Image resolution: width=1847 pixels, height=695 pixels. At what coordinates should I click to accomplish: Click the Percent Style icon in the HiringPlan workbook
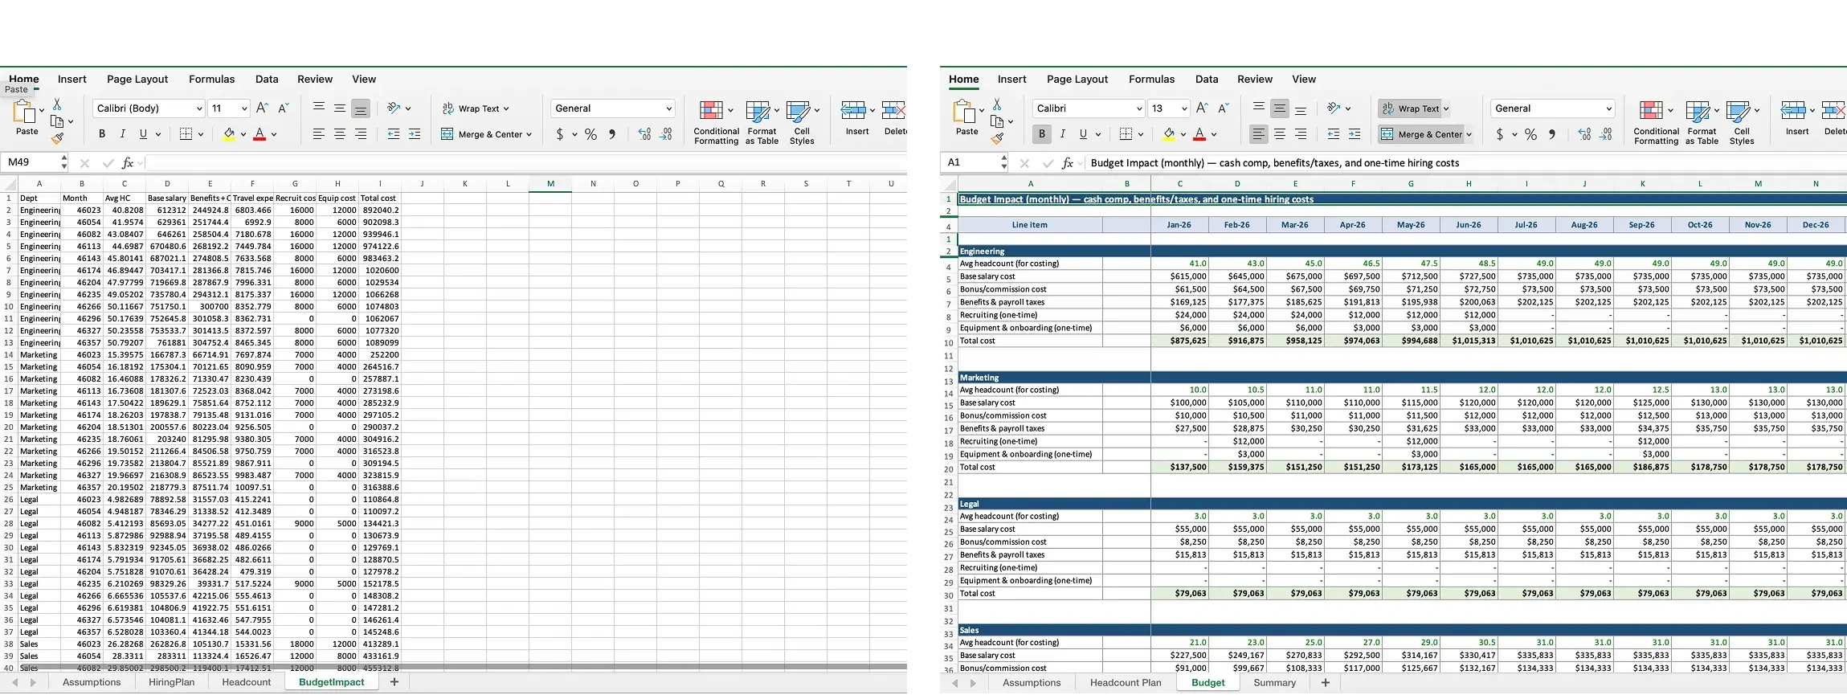pyautogui.click(x=590, y=134)
